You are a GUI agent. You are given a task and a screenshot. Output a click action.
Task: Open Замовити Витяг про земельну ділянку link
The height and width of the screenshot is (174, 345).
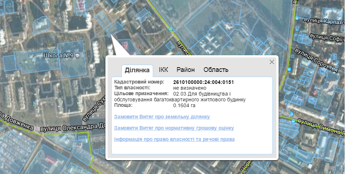162,117
